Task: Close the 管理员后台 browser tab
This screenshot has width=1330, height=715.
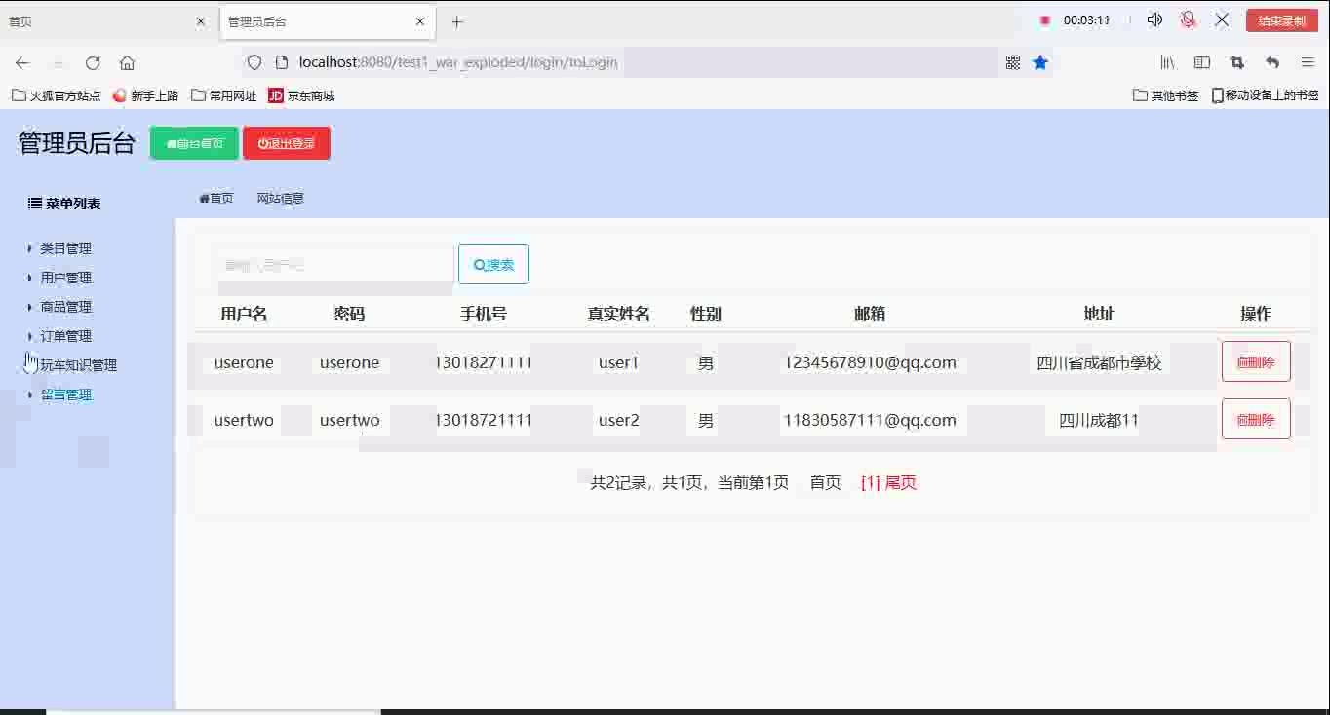Action: point(421,21)
